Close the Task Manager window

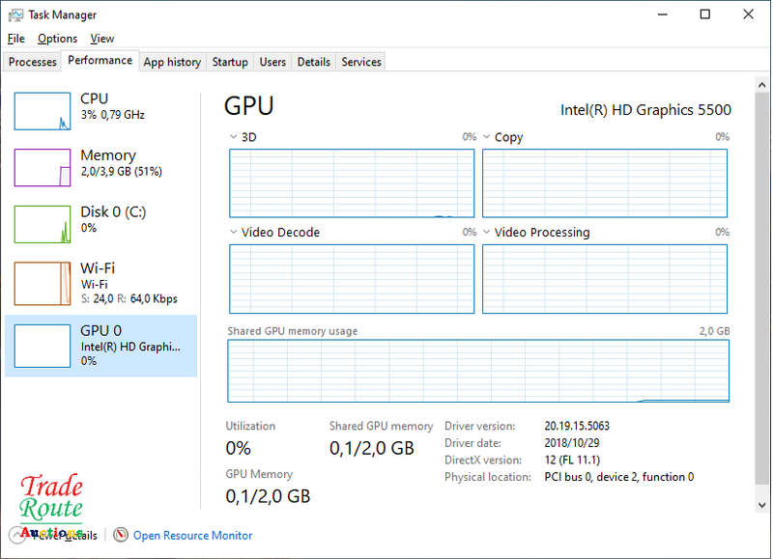pos(748,14)
